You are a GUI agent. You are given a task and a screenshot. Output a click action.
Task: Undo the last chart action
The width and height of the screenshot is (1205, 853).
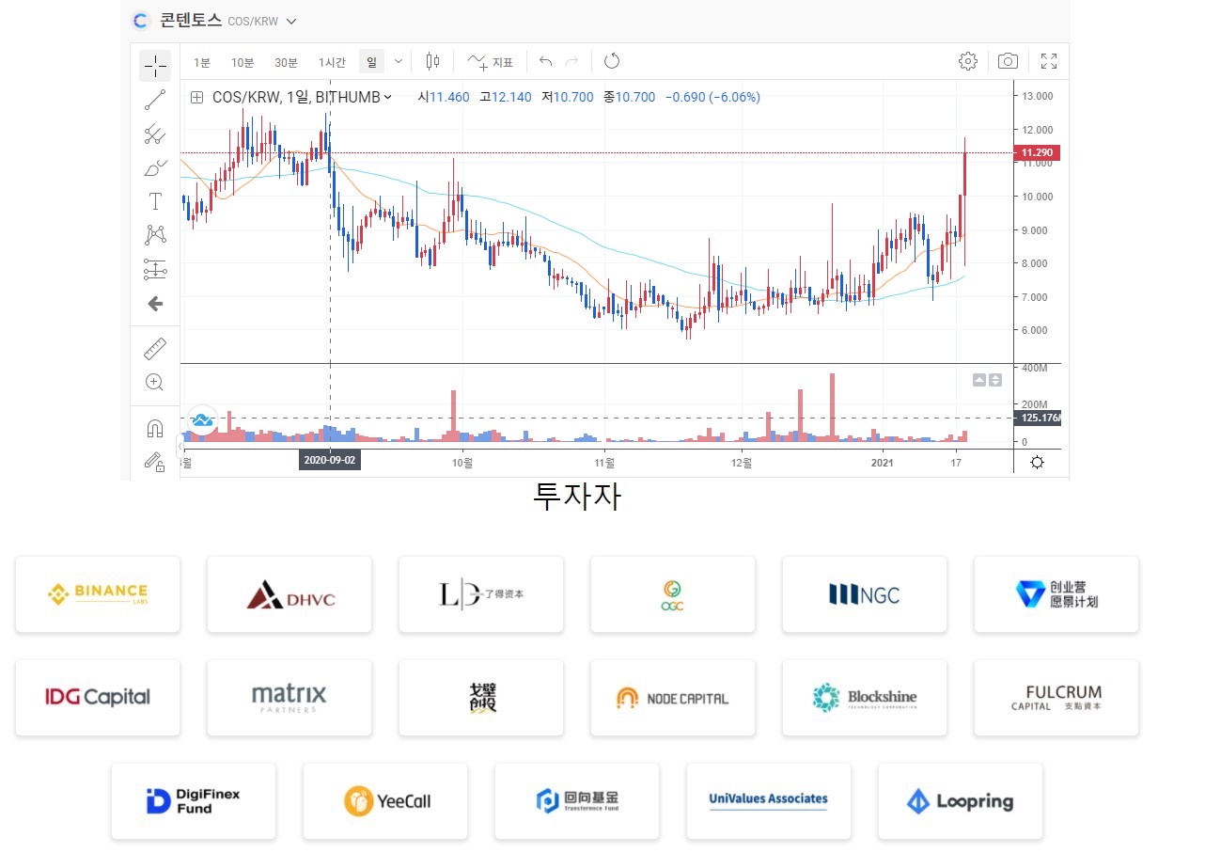(x=545, y=62)
